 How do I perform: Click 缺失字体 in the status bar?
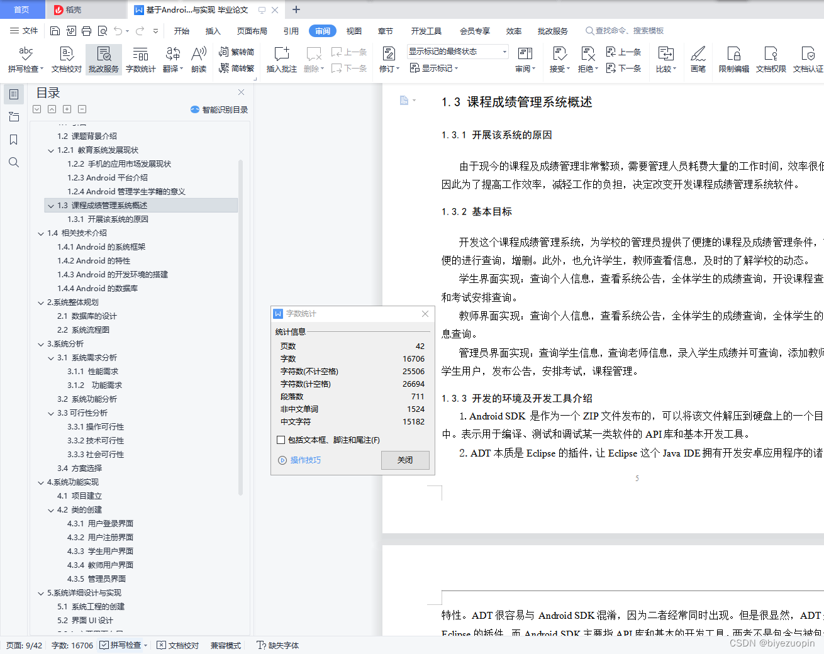[278, 645]
